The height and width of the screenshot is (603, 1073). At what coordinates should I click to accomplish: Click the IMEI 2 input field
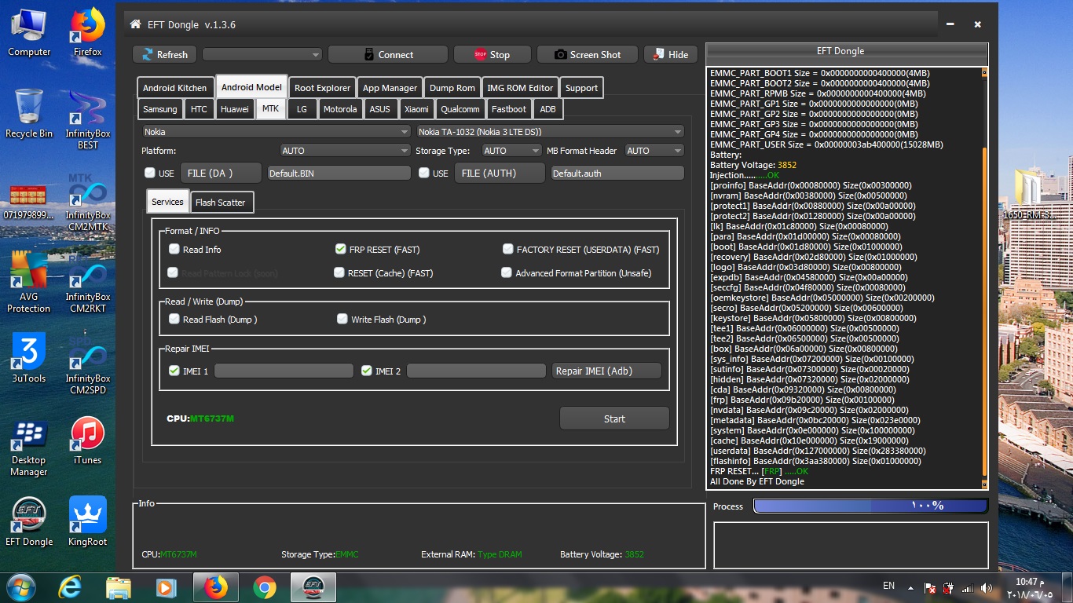[x=476, y=371]
